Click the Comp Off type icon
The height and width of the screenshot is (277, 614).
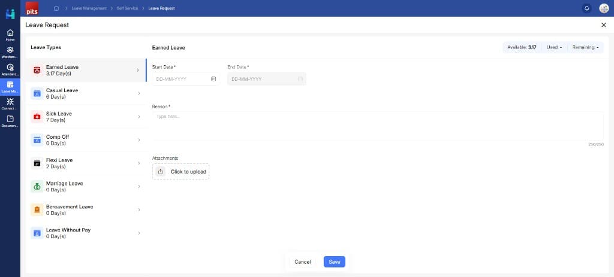click(37, 140)
